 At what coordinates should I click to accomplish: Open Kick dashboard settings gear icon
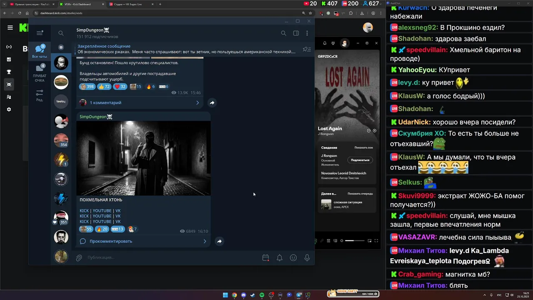9,110
